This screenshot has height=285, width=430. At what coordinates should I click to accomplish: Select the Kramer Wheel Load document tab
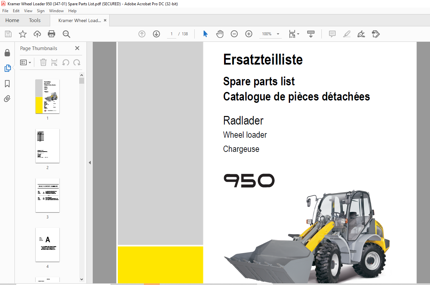[80, 20]
